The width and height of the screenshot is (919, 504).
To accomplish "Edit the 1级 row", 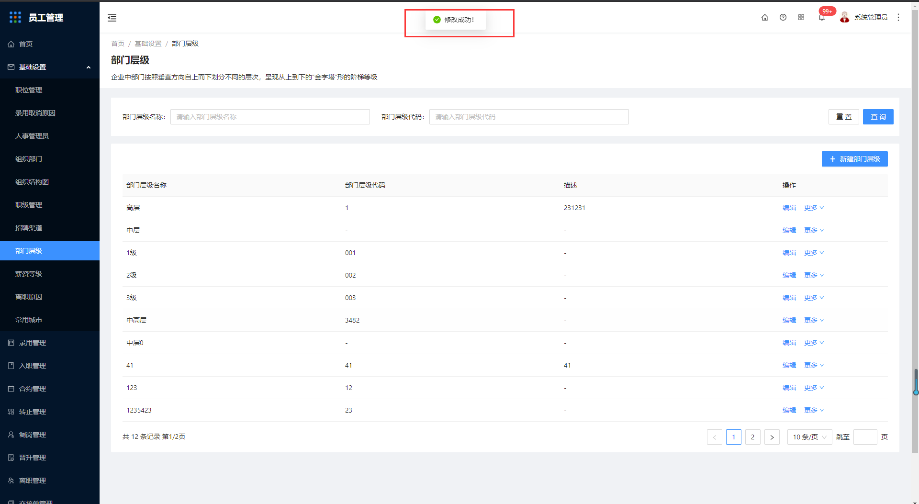I will [x=789, y=253].
